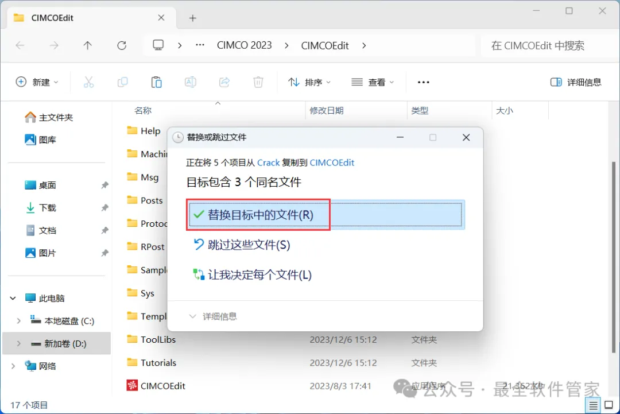Image resolution: width=620 pixels, height=414 pixels.
Task: Click CIMCOEdit breadcrumb in address bar
Action: pos(325,46)
